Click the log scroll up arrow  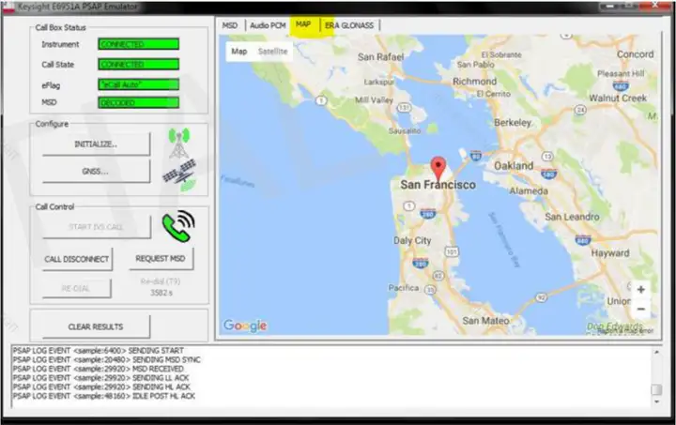656,352
